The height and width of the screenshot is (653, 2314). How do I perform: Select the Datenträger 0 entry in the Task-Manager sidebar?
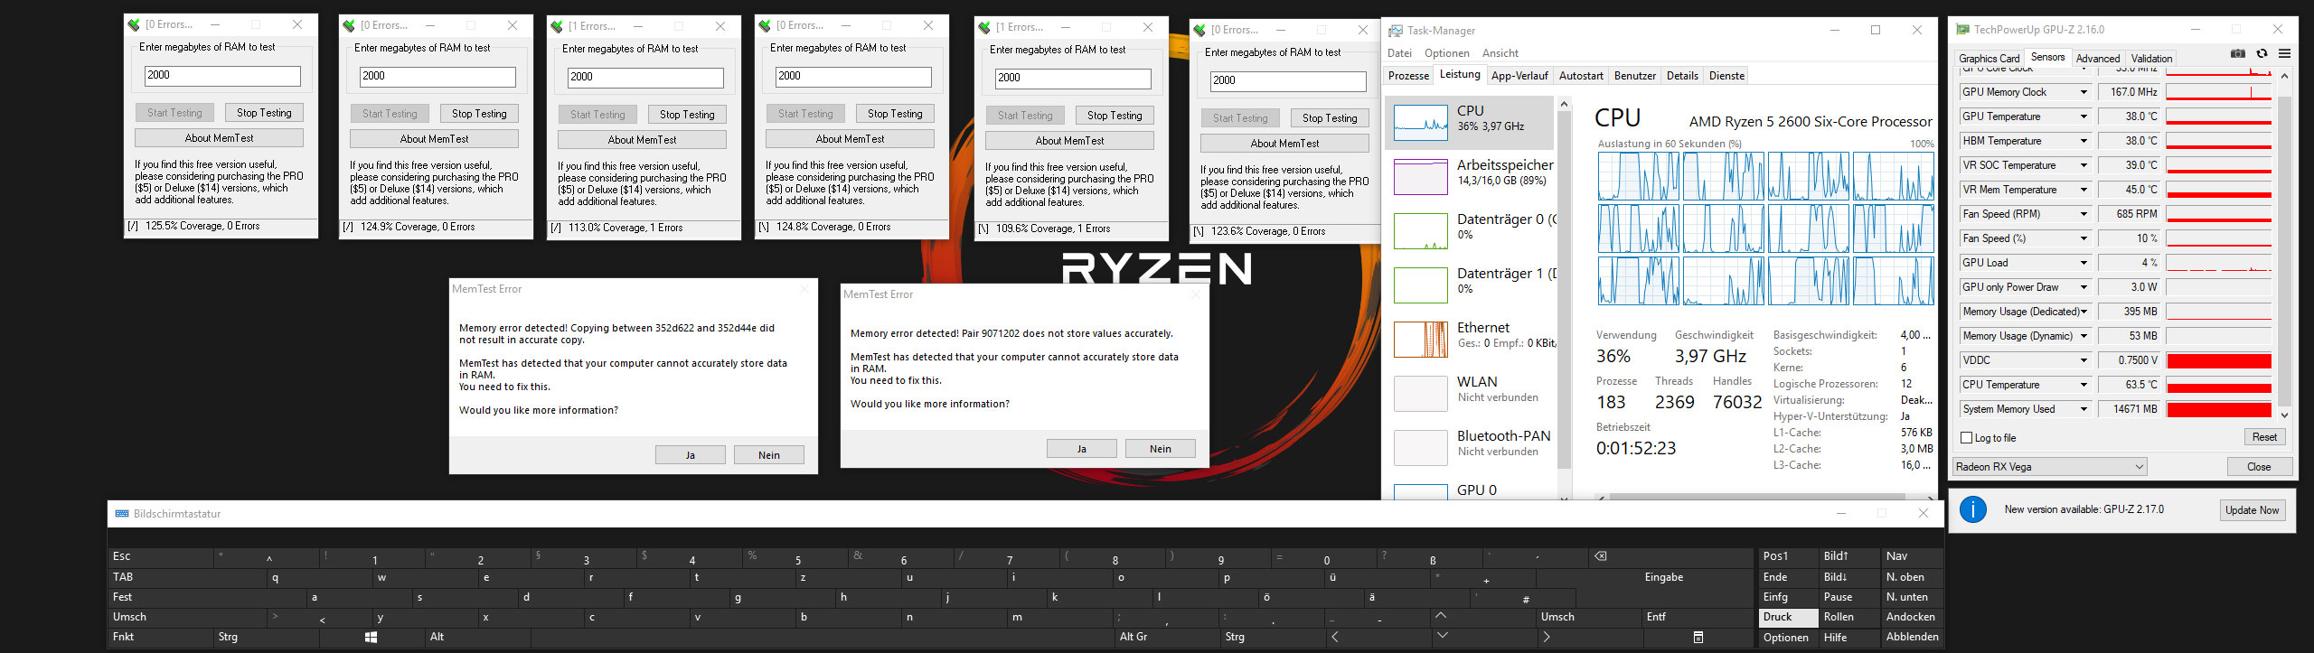point(1470,230)
